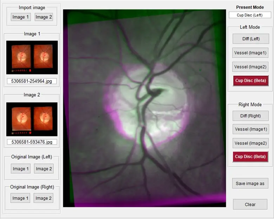Viewport: 274px width, 219px height.
Task: Show Original Image (Right) Image 1
Action: (x=20, y=198)
